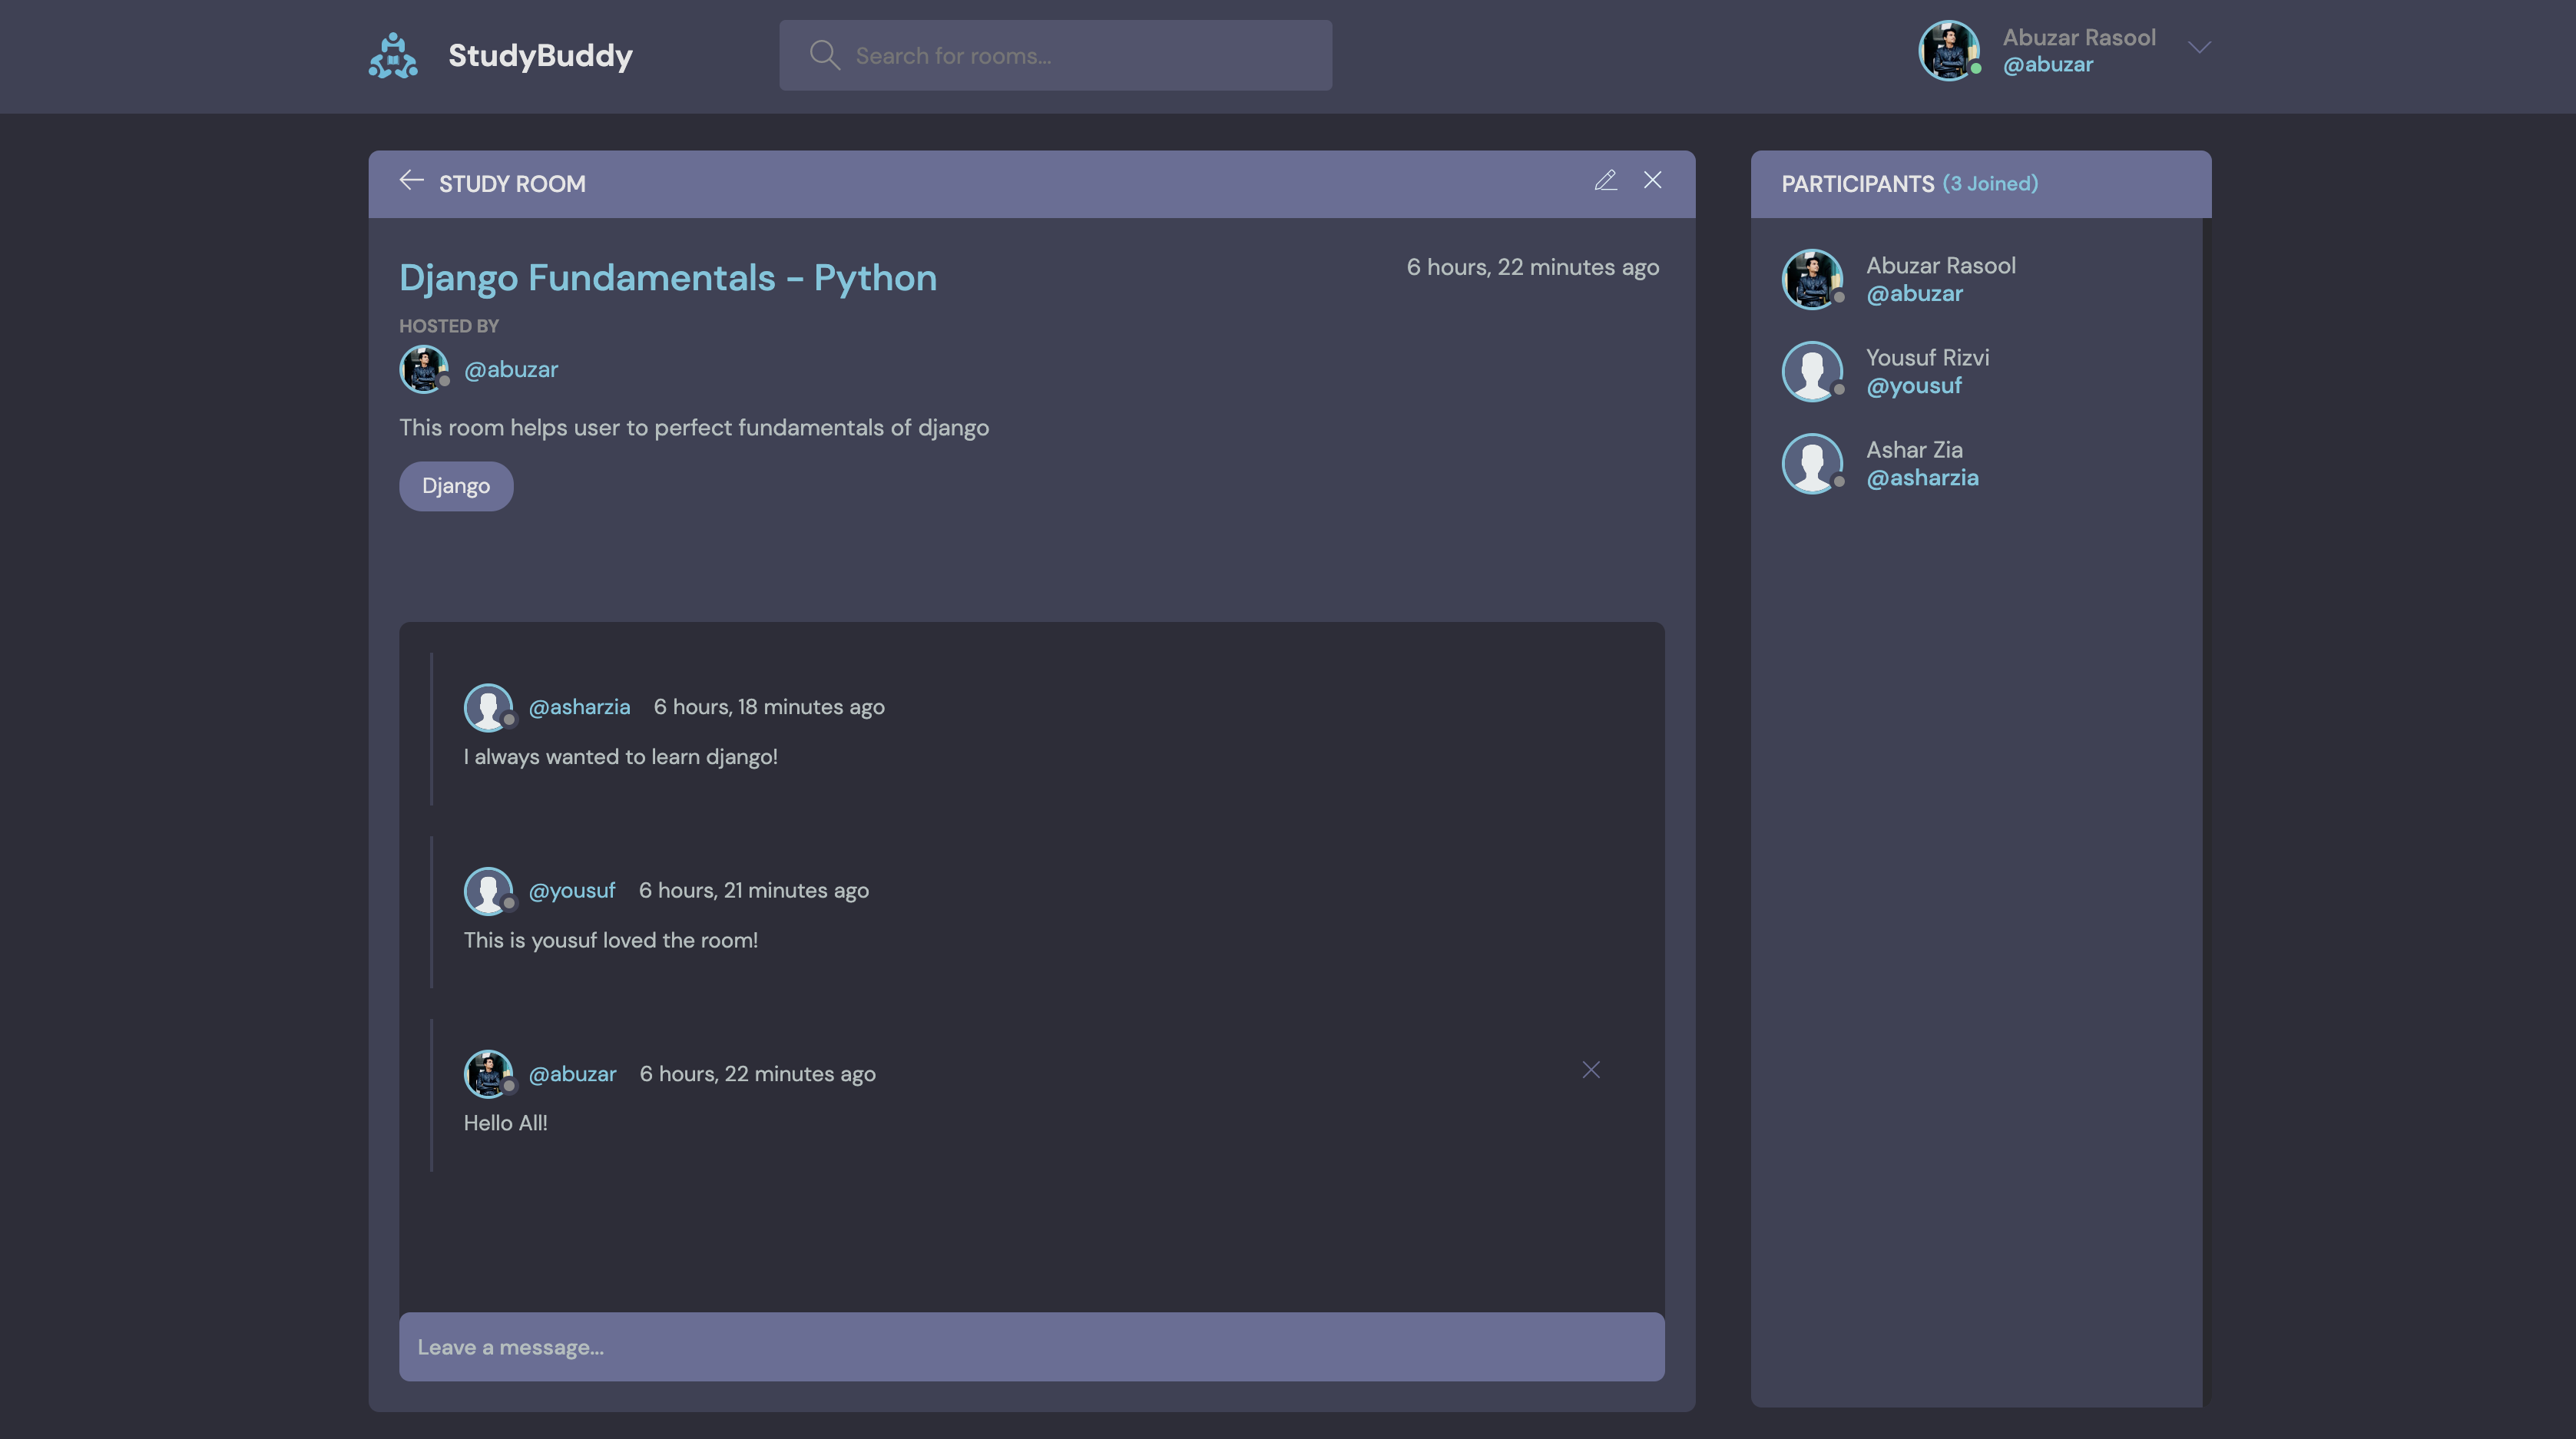Click the StudyBuddy logo icon
Screen dimensions: 2576x1439
[x=393, y=55]
